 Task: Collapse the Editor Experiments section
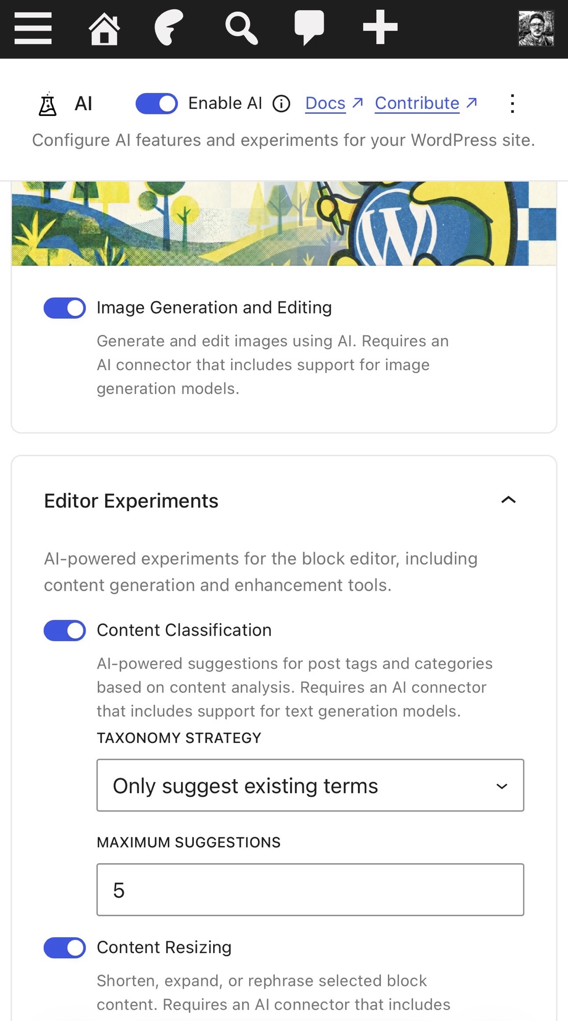508,500
